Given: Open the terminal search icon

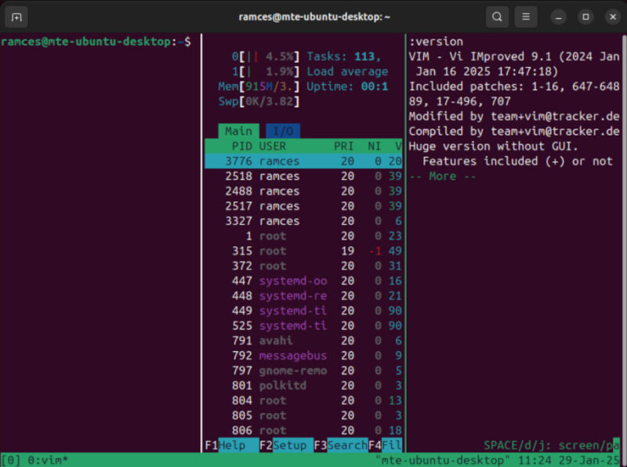Looking at the screenshot, I should [x=497, y=16].
